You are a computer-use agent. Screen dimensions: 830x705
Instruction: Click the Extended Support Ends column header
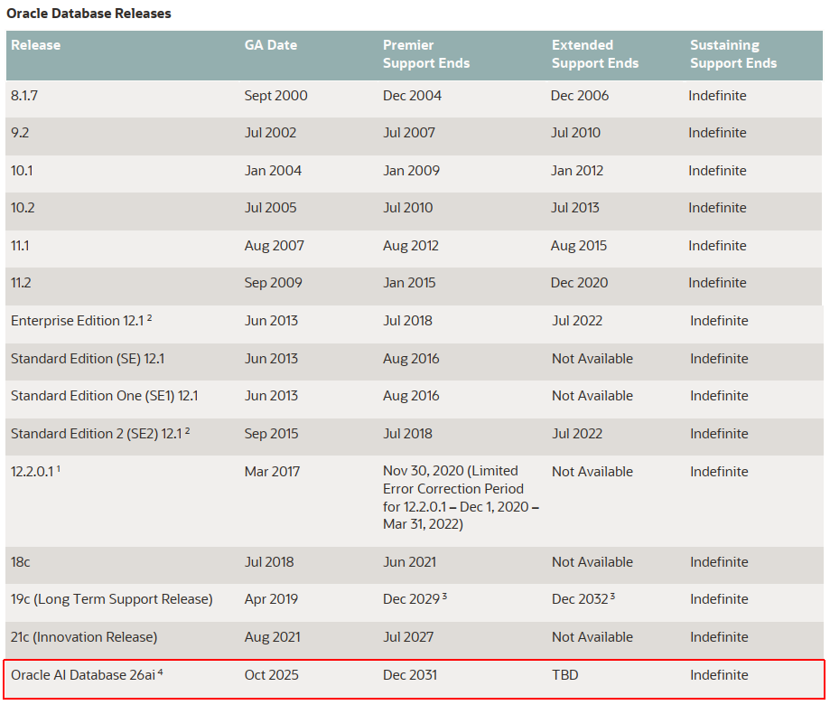[x=594, y=54]
